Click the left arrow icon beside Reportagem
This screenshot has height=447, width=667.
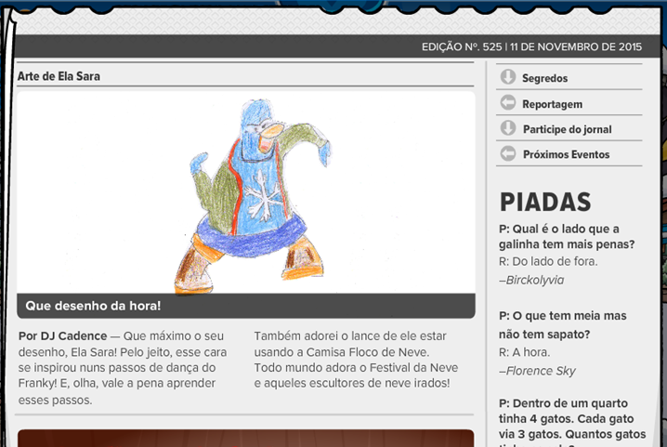click(x=508, y=102)
